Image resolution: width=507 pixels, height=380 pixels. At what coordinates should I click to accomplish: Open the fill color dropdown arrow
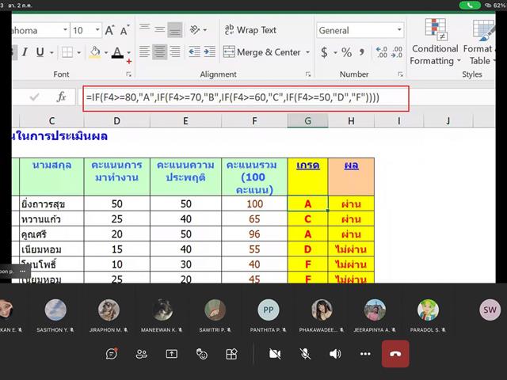(x=105, y=52)
